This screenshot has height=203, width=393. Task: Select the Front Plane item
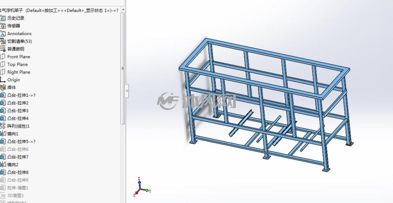pyautogui.click(x=19, y=56)
